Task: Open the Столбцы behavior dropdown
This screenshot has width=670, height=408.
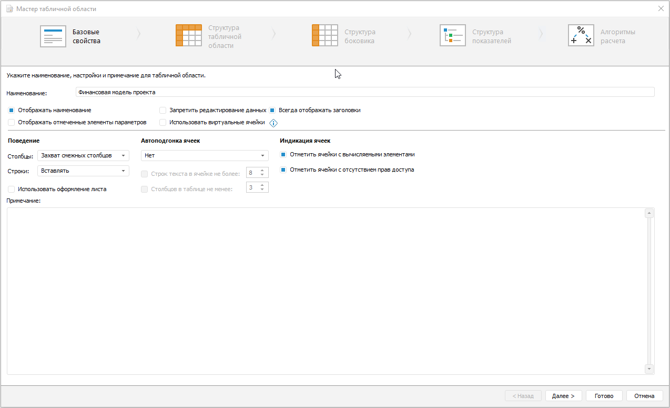Action: (x=83, y=156)
